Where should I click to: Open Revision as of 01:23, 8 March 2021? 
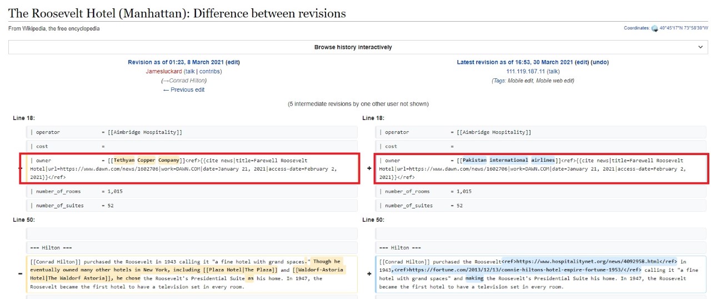176,62
